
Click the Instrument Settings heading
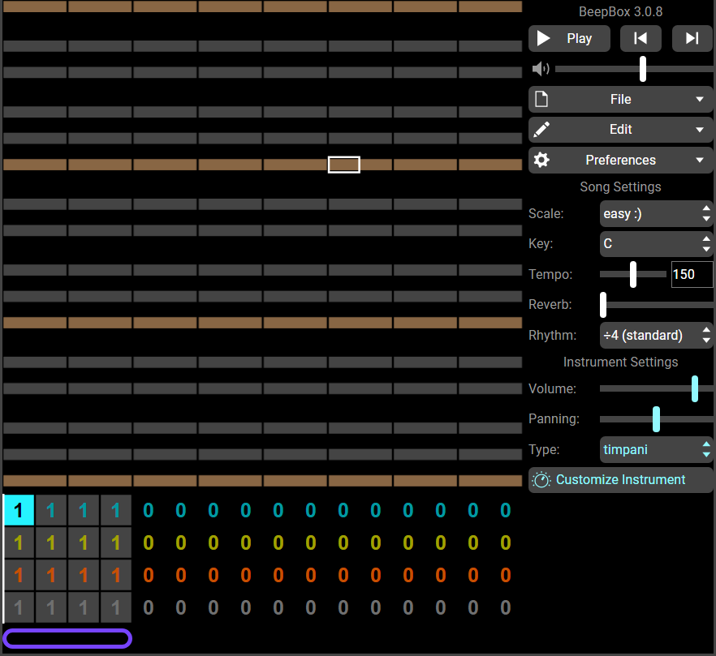pos(620,362)
